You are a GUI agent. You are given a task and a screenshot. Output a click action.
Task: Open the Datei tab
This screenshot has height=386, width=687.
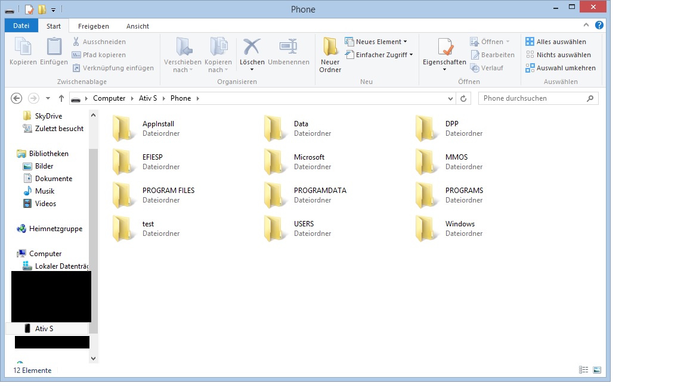[21, 26]
